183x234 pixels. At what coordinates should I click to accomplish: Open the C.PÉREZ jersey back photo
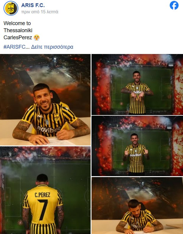tap(45, 190)
